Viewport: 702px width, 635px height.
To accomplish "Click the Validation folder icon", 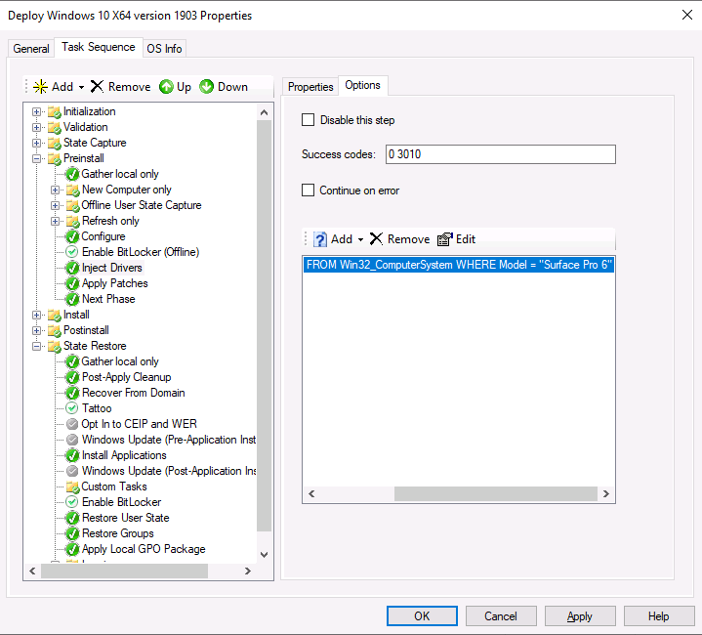I will coord(54,128).
